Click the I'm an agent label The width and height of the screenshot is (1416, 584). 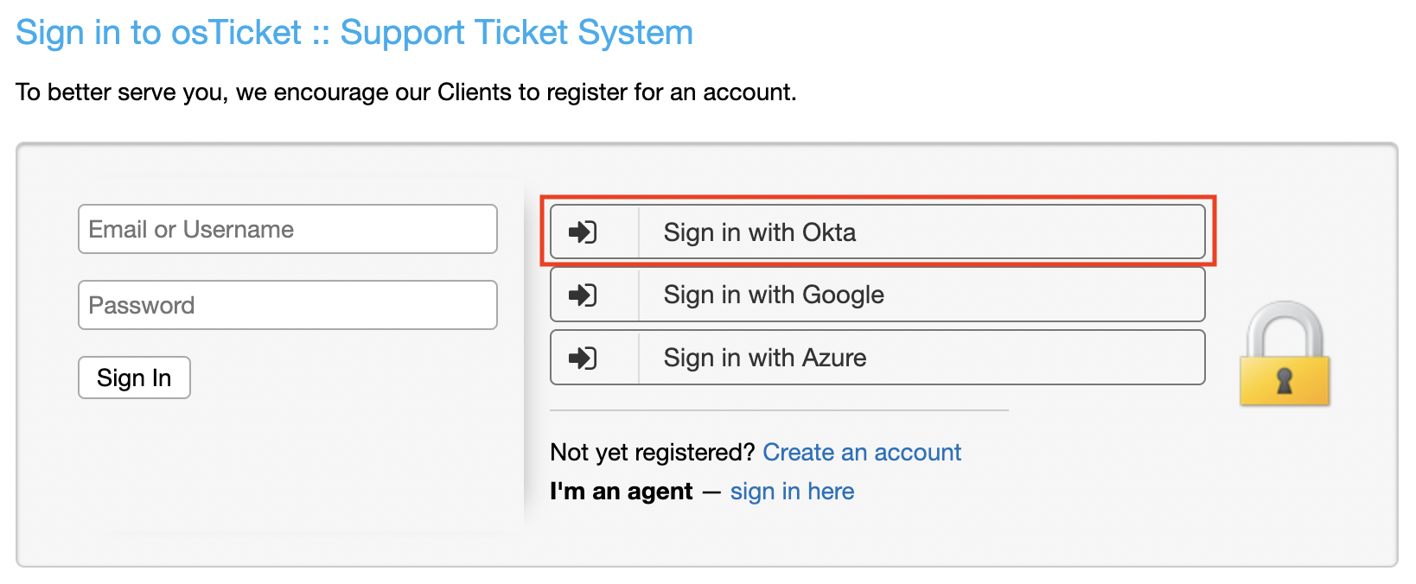point(622,491)
